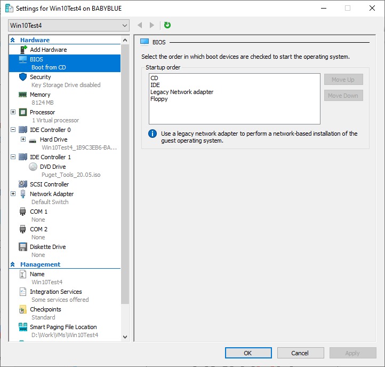Viewport: 385px width, 367px height.
Task: Click the Diskette Drive floppy icon
Action: point(23,247)
